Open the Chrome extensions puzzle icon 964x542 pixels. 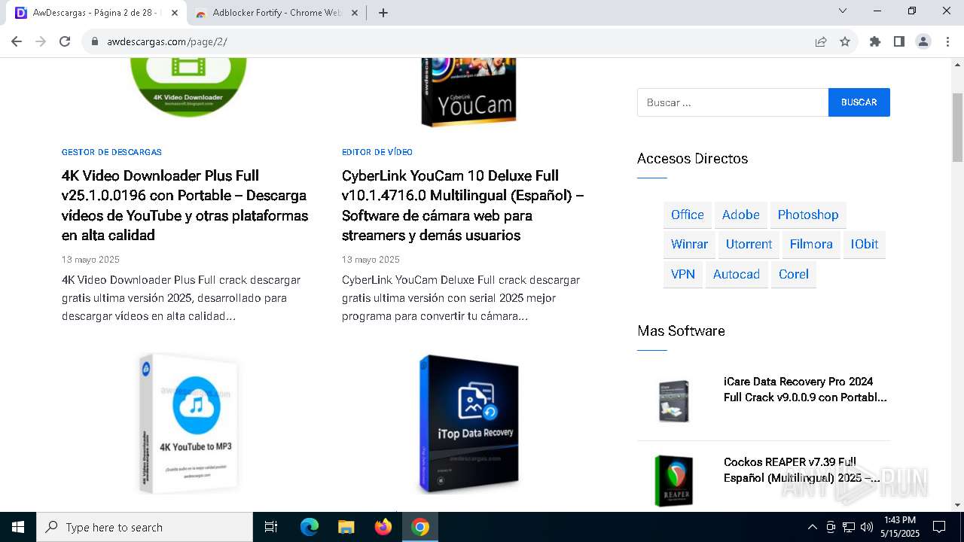click(875, 41)
